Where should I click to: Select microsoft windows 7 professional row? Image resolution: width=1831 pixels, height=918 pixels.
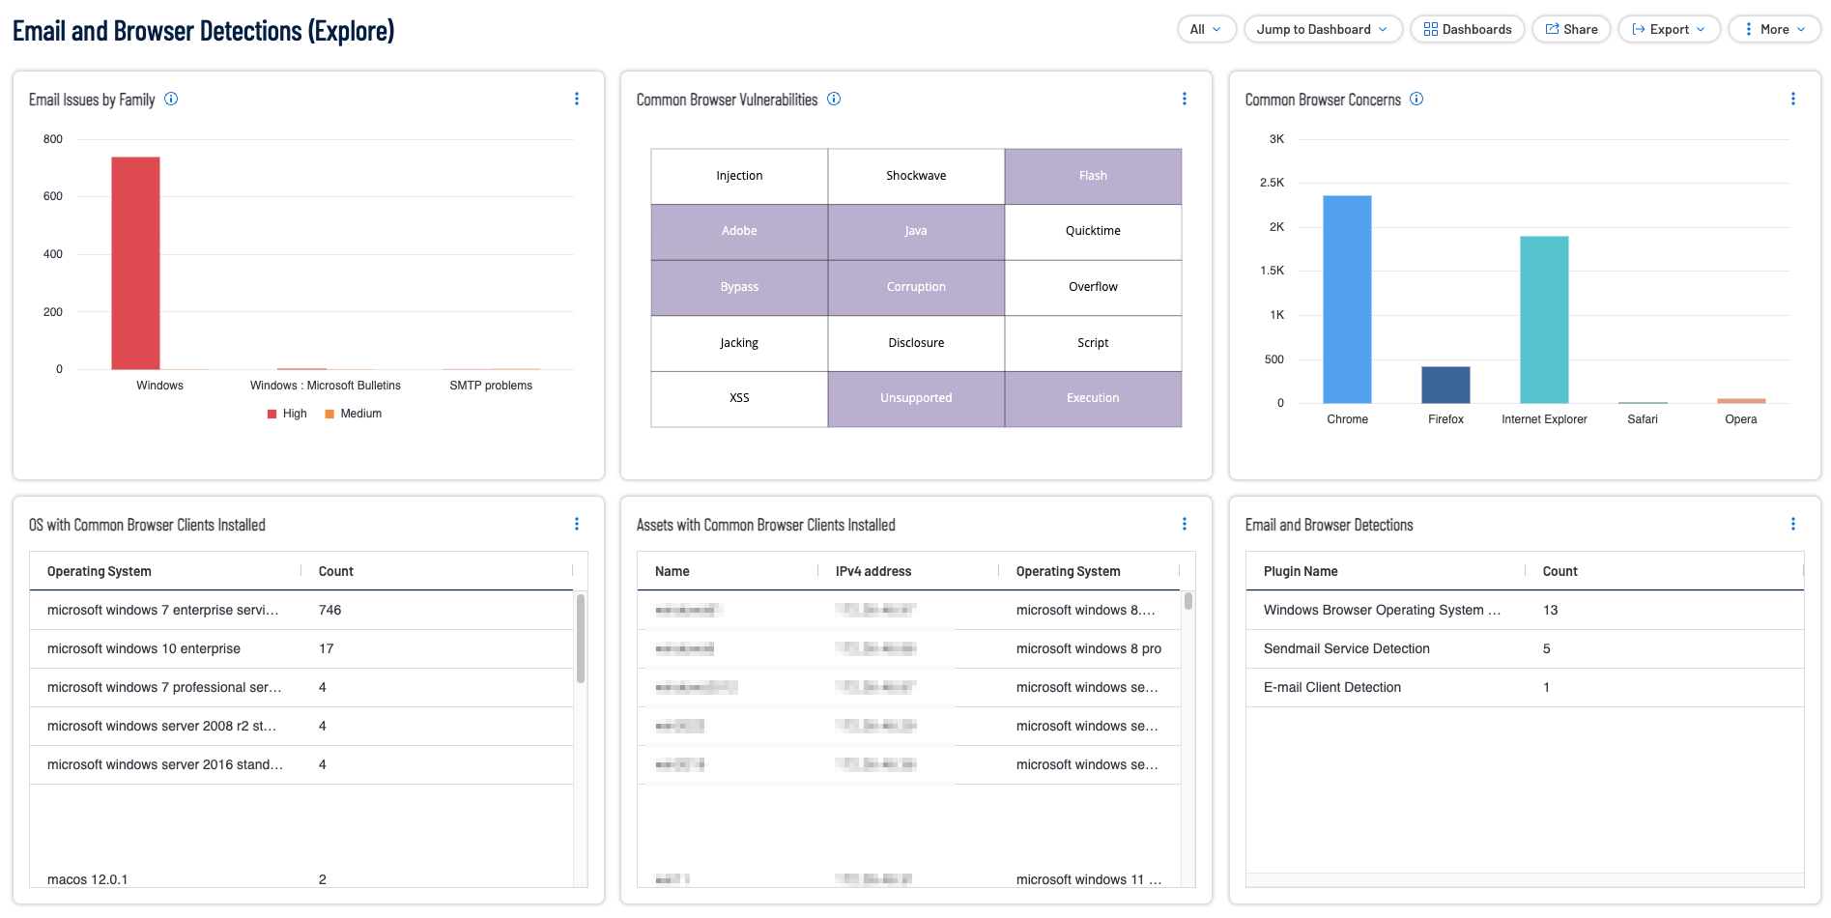coord(301,687)
